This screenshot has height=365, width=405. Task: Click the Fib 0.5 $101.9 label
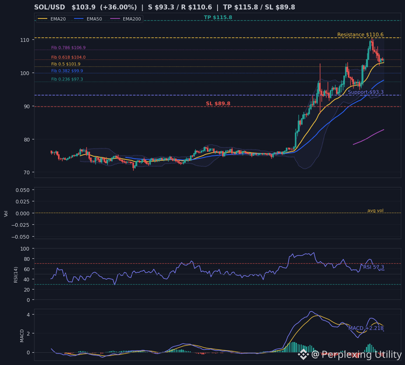click(66, 64)
